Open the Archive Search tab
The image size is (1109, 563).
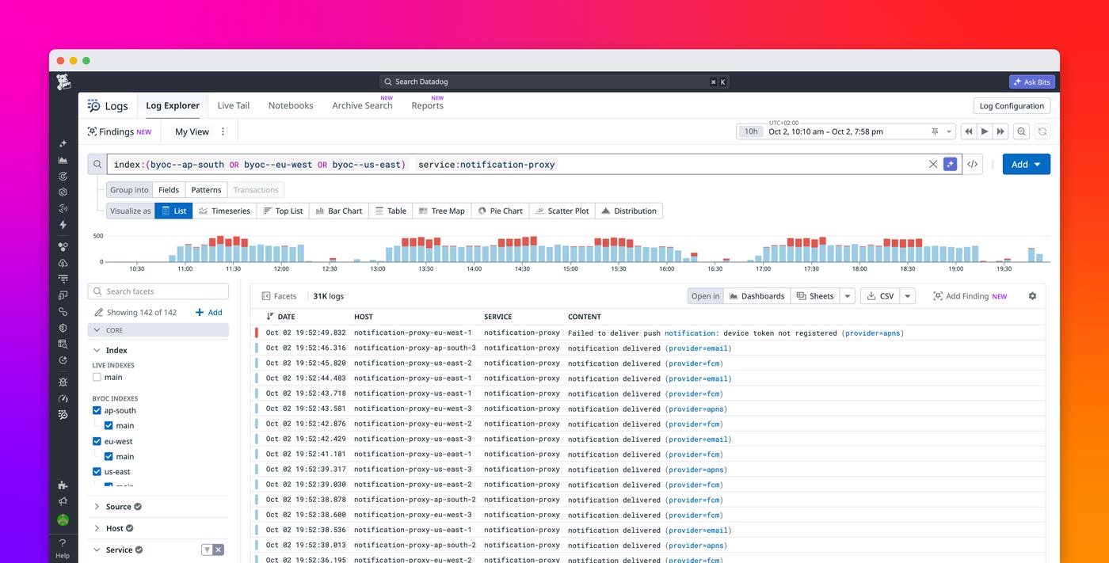[362, 105]
